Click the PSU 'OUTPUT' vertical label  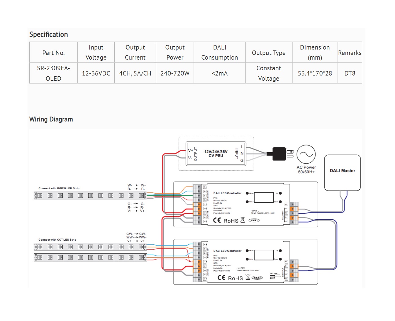tap(196, 154)
